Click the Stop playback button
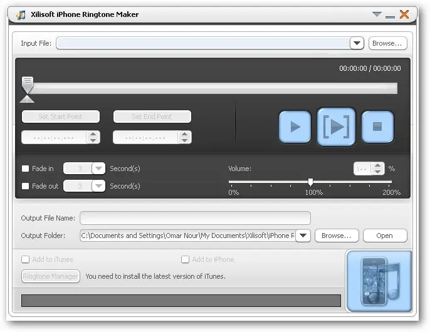 [377, 127]
